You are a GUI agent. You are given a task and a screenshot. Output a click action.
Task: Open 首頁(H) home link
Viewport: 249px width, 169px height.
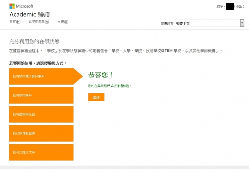click(15, 22)
